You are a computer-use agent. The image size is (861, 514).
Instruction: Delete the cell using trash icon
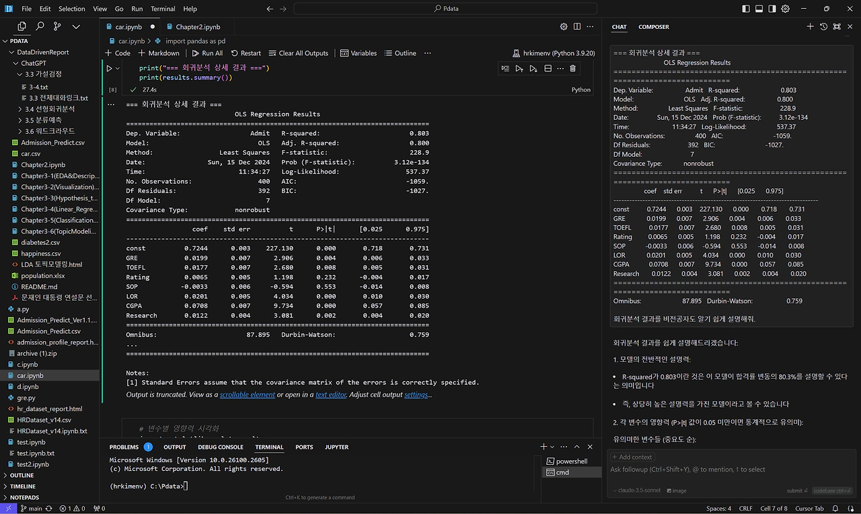tap(572, 69)
